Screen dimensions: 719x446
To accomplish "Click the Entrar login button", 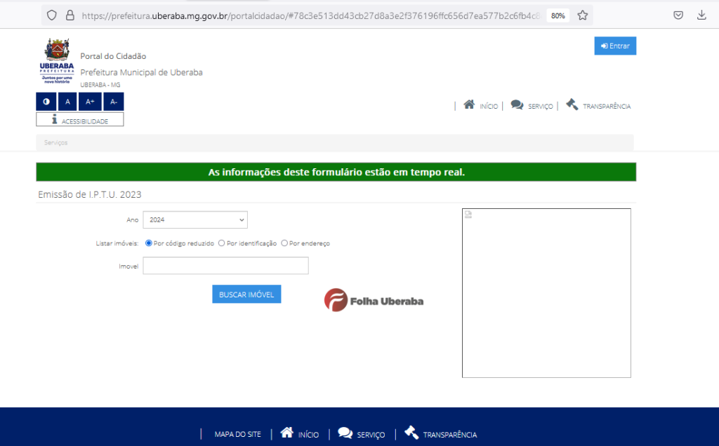I will click(x=615, y=46).
